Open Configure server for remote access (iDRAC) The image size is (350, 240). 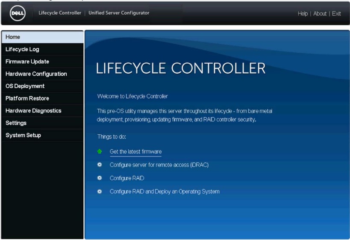[x=159, y=165]
